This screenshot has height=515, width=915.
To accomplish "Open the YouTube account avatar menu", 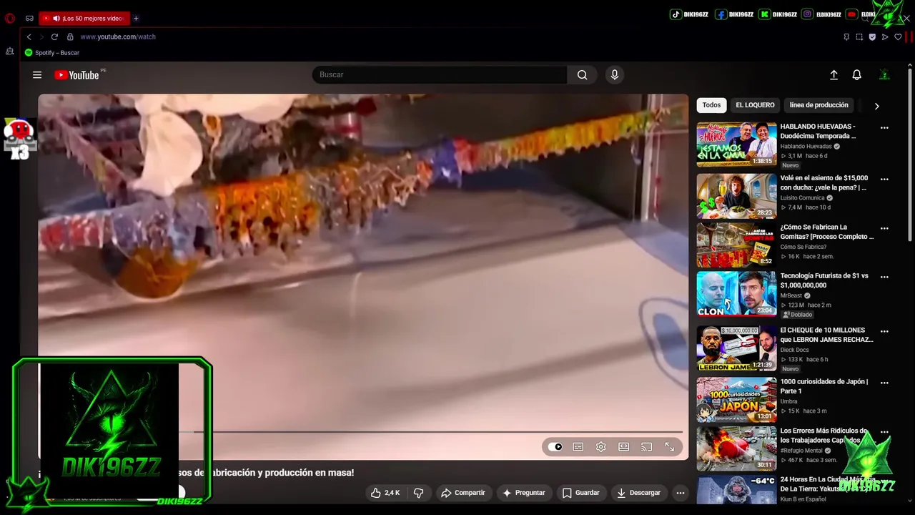I will pyautogui.click(x=884, y=75).
